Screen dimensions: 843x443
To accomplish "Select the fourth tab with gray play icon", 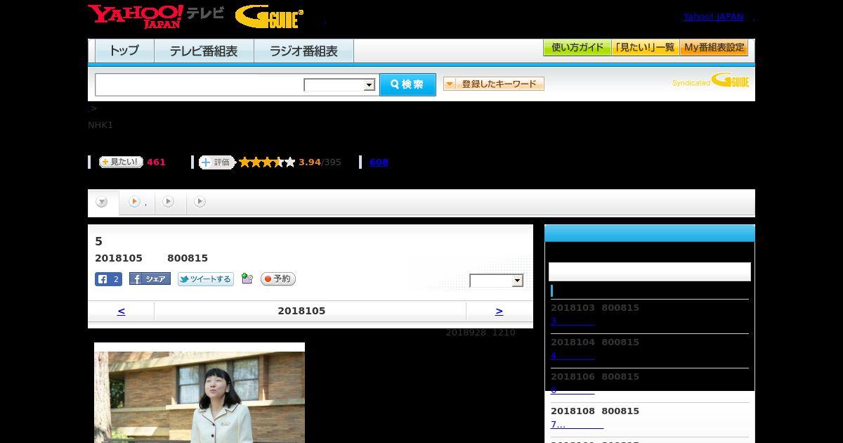I will (x=200, y=202).
